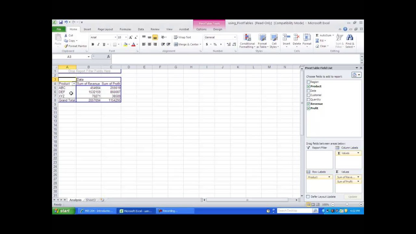The height and width of the screenshot is (234, 416).
Task: Check the Quantity field
Action: [x=308, y=100]
